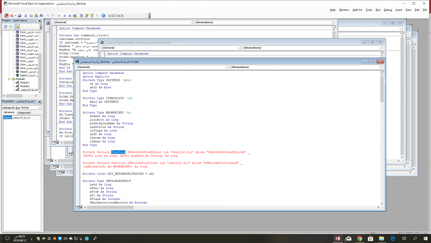The height and width of the screenshot is (243, 431).
Task: Open Project Explorer toolbar icon
Action: pyautogui.click(x=81, y=16)
